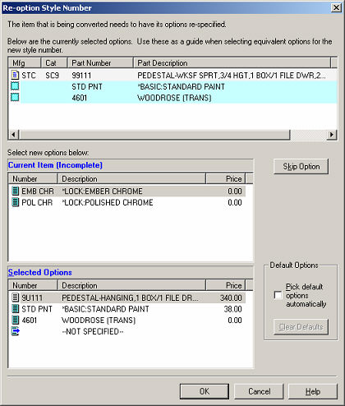345x406 pixels.
Task: Click the cyan square icon next to STD PNT
Action: tap(15, 86)
